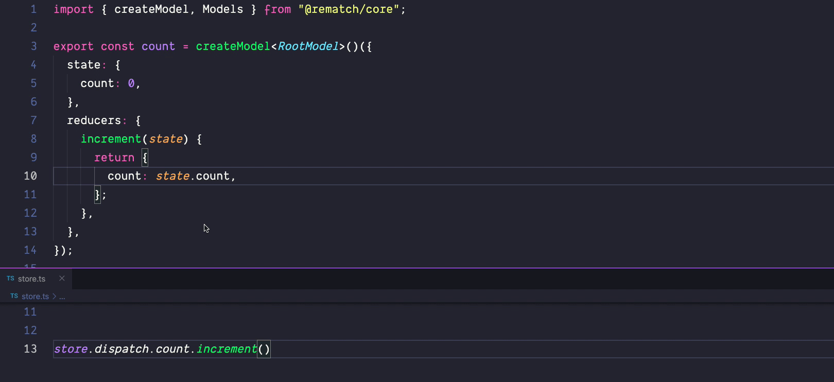Click 'dispatch' on line 13 of store.ts
834x382 pixels.
click(x=121, y=349)
